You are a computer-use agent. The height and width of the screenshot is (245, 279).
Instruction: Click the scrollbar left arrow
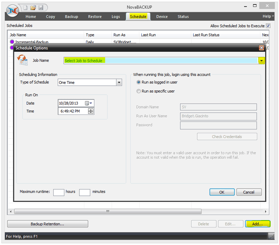click(x=11, y=212)
